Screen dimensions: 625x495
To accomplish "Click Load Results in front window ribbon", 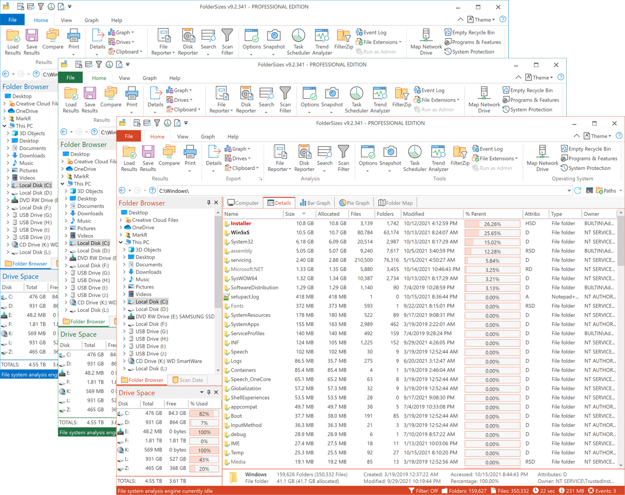I will 129,158.
